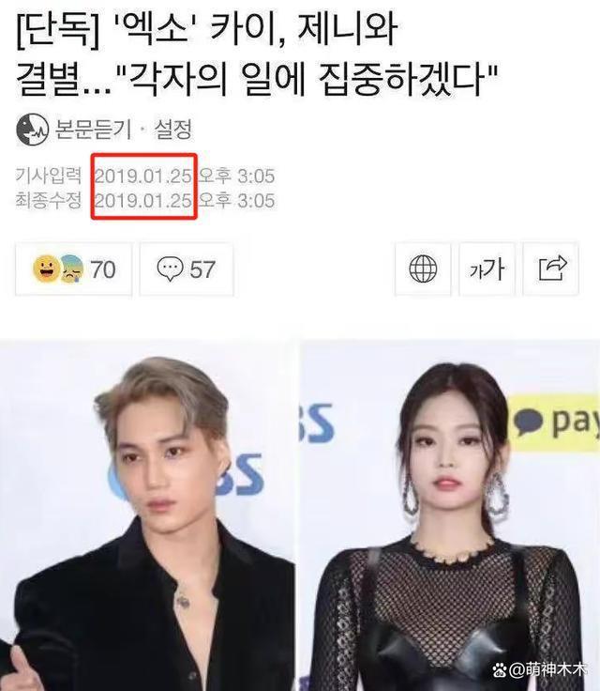
Task: Click the paw icon beside watermark
Action: (x=500, y=670)
